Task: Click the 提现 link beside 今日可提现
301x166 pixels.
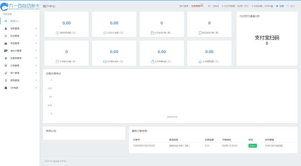Action: [x=246, y=6]
